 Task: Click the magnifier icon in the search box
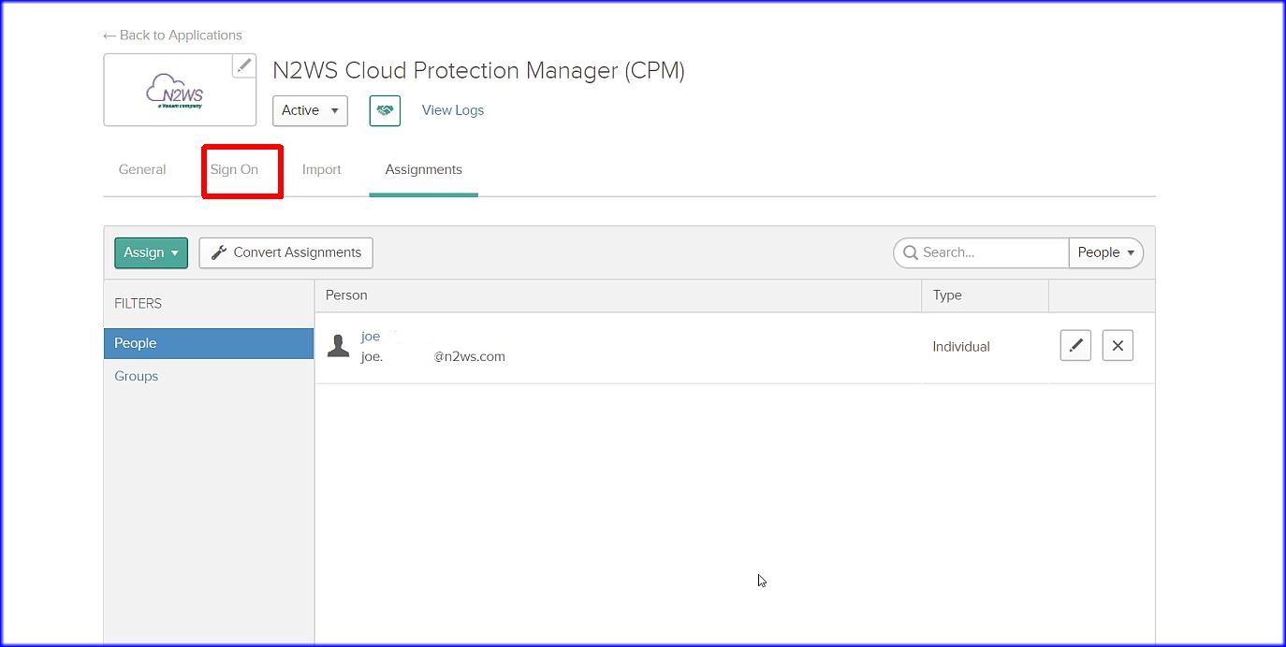[911, 252]
